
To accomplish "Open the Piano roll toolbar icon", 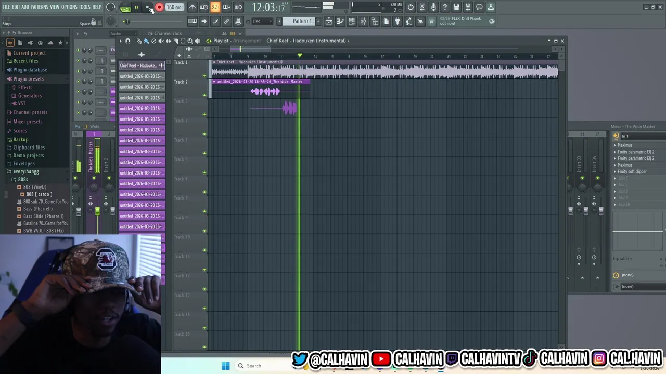I will tap(340, 21).
